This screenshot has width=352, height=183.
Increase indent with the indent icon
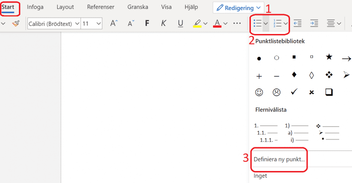pyautogui.click(x=314, y=23)
